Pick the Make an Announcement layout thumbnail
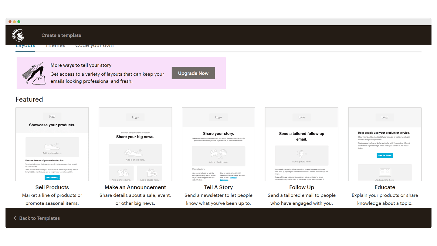Image resolution: width=437 pixels, height=246 pixels. (x=135, y=144)
